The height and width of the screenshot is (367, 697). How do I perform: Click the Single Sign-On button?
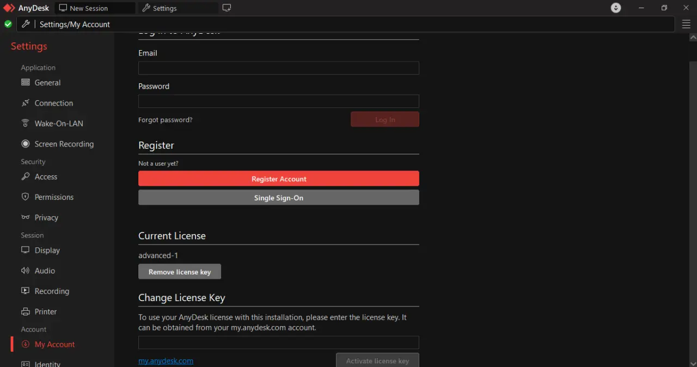[x=279, y=198]
